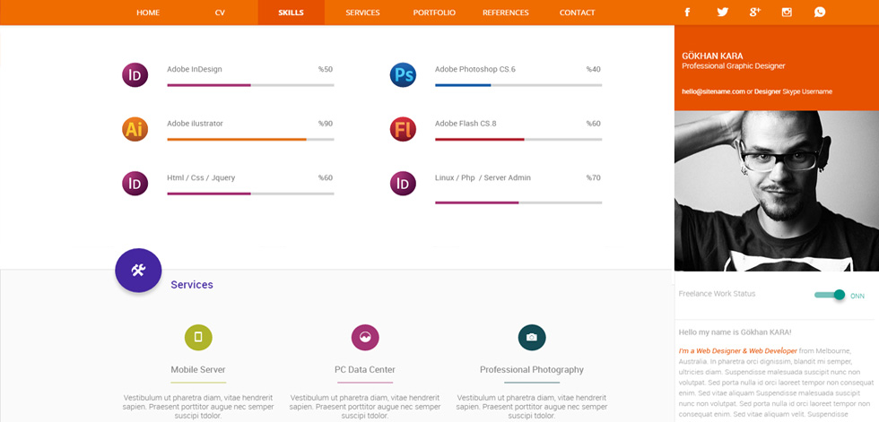
Task: Open the Facebook social icon
Action: [x=687, y=13]
